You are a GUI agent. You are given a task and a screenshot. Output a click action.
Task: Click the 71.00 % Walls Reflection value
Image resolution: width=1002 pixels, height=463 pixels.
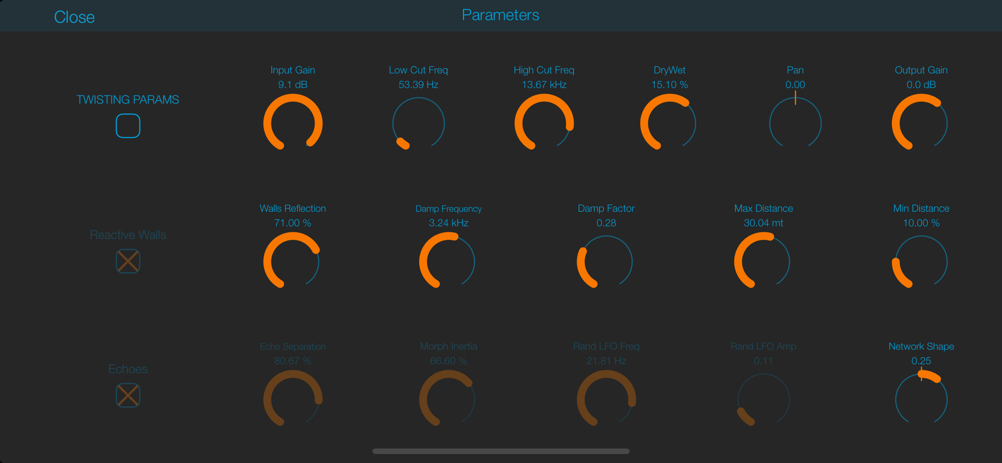[293, 223]
